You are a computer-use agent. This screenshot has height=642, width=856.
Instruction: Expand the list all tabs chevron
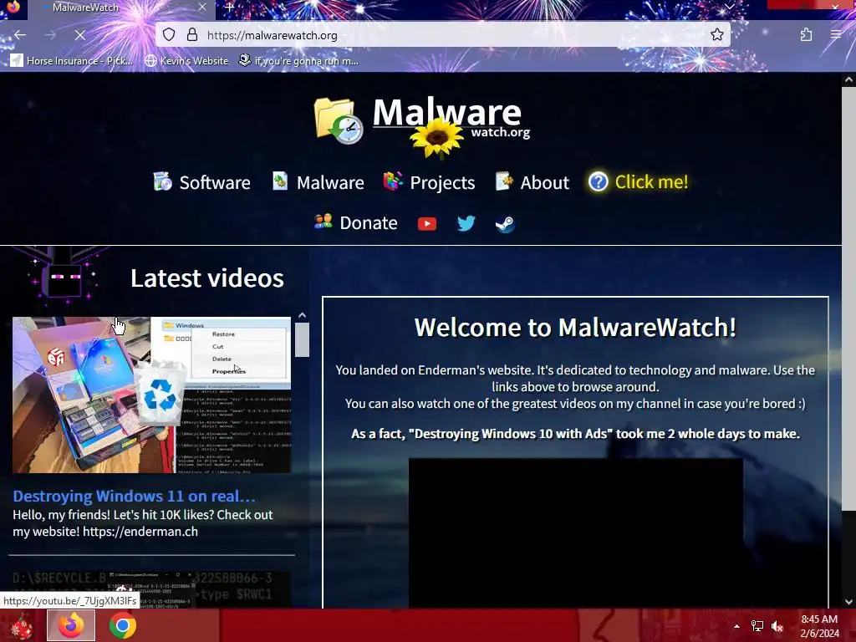729,7
